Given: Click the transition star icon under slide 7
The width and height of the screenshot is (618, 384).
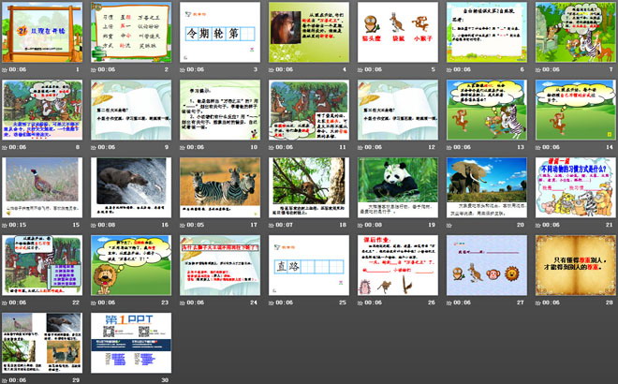Looking at the screenshot, I should (x=538, y=70).
